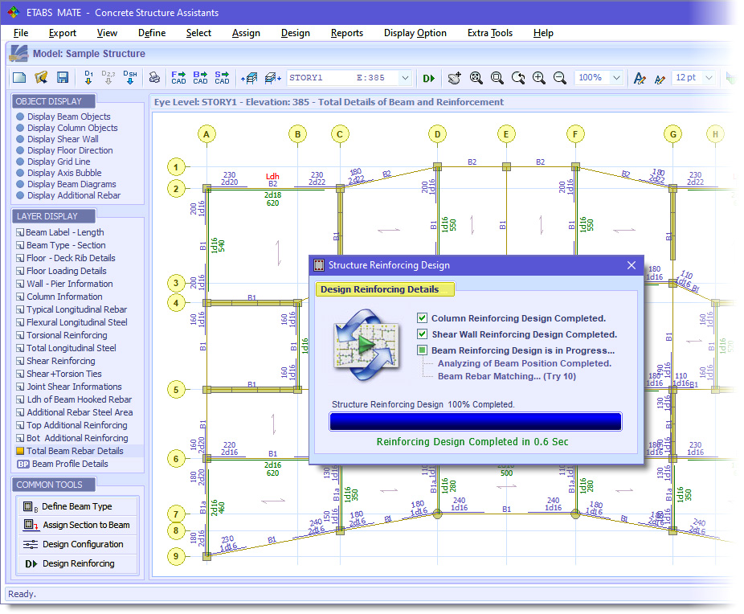Viewport: 744px width, 614px height.
Task: Click the New model toolbar icon
Action: 19,78
